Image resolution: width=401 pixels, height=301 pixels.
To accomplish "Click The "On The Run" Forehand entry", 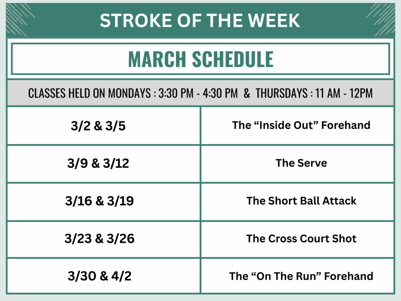I will click(x=301, y=276).
